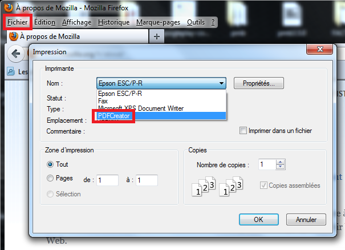Close the Impression dialog with X

[319, 49]
